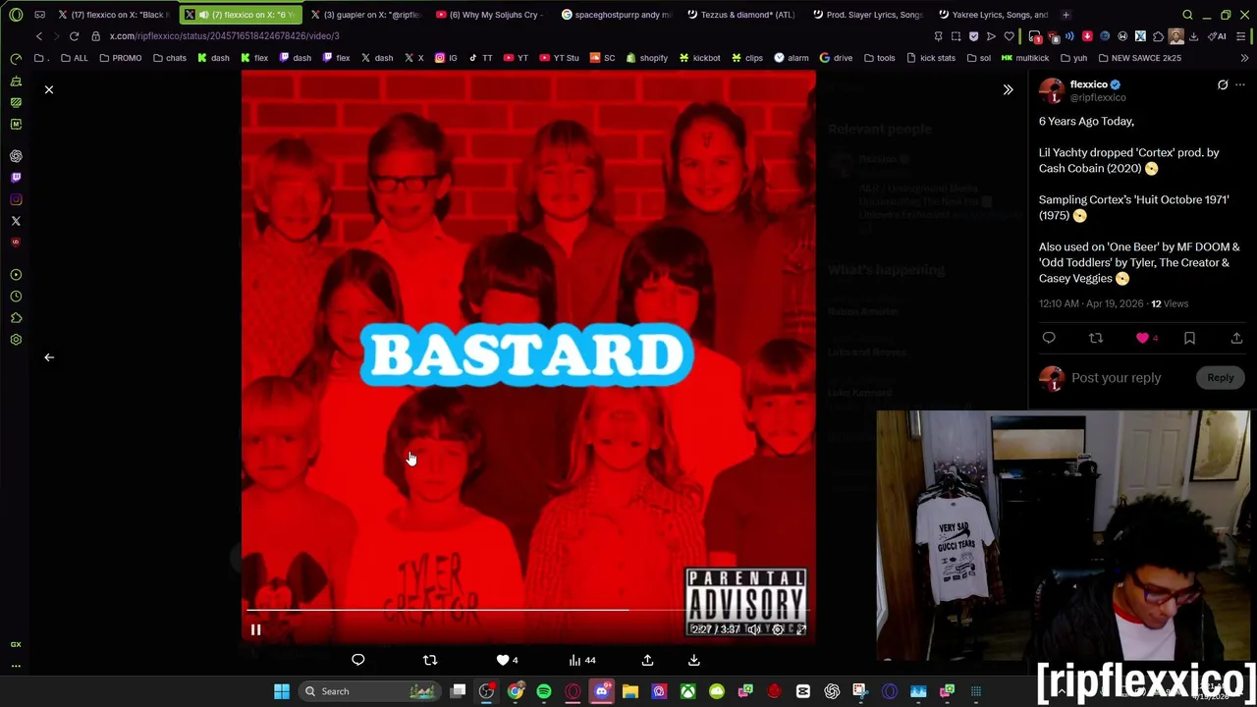Enter fullscreen on the video player
The width and height of the screenshot is (1257, 707).
tap(801, 629)
